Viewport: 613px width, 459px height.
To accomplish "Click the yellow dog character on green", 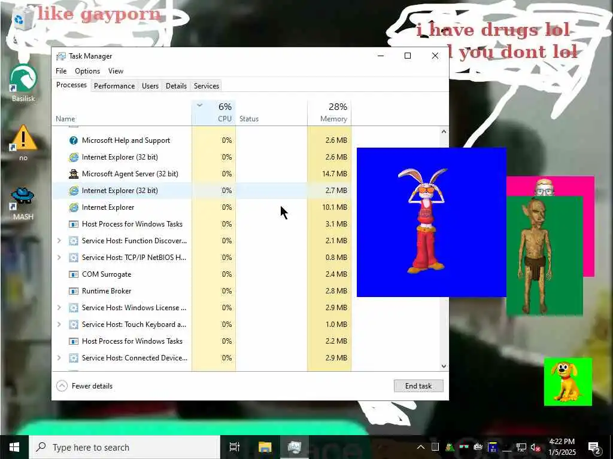I will point(566,382).
